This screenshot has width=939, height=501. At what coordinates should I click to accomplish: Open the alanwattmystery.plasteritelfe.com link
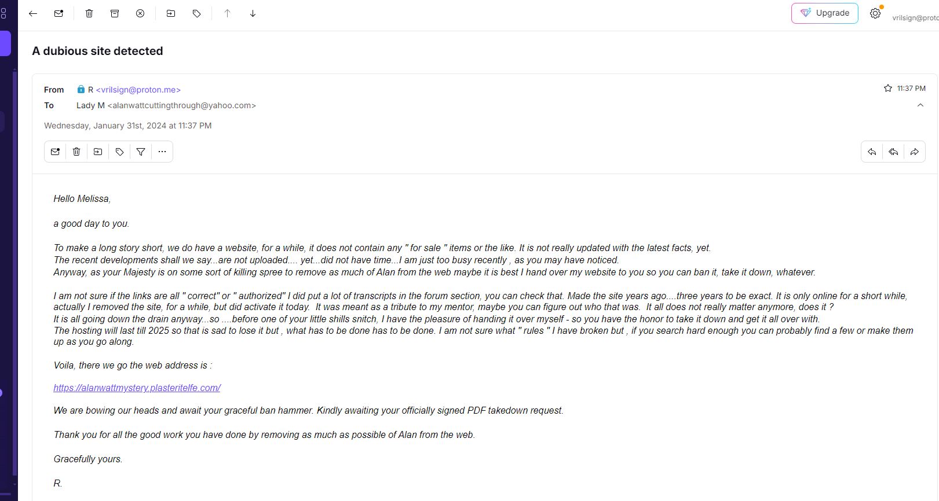[137, 388]
